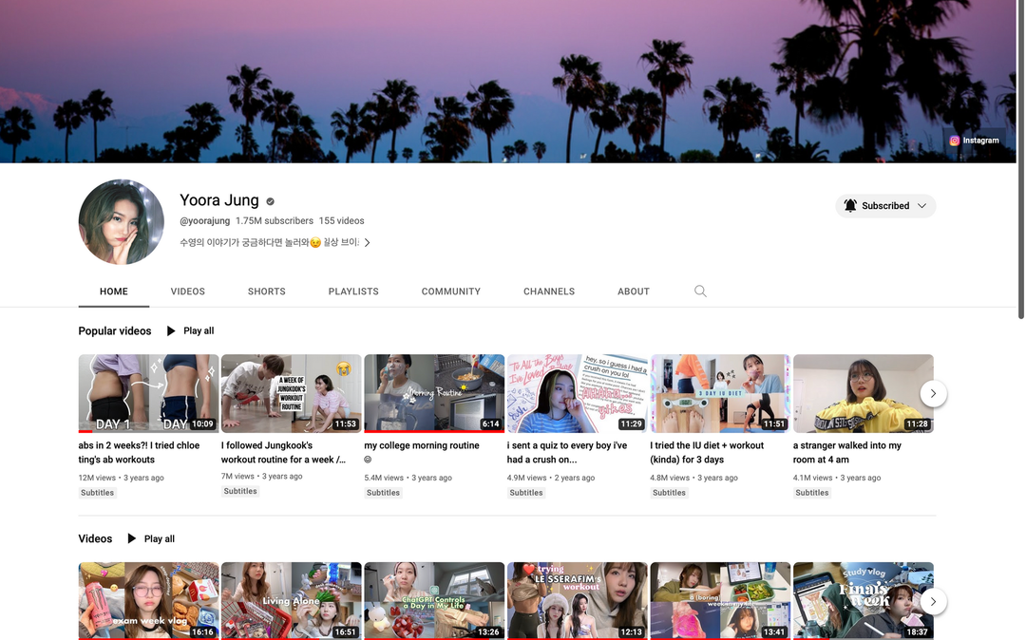This screenshot has width=1026, height=640.
Task: Open ChatGPT Controls a Day thumbnail
Action: tap(434, 601)
